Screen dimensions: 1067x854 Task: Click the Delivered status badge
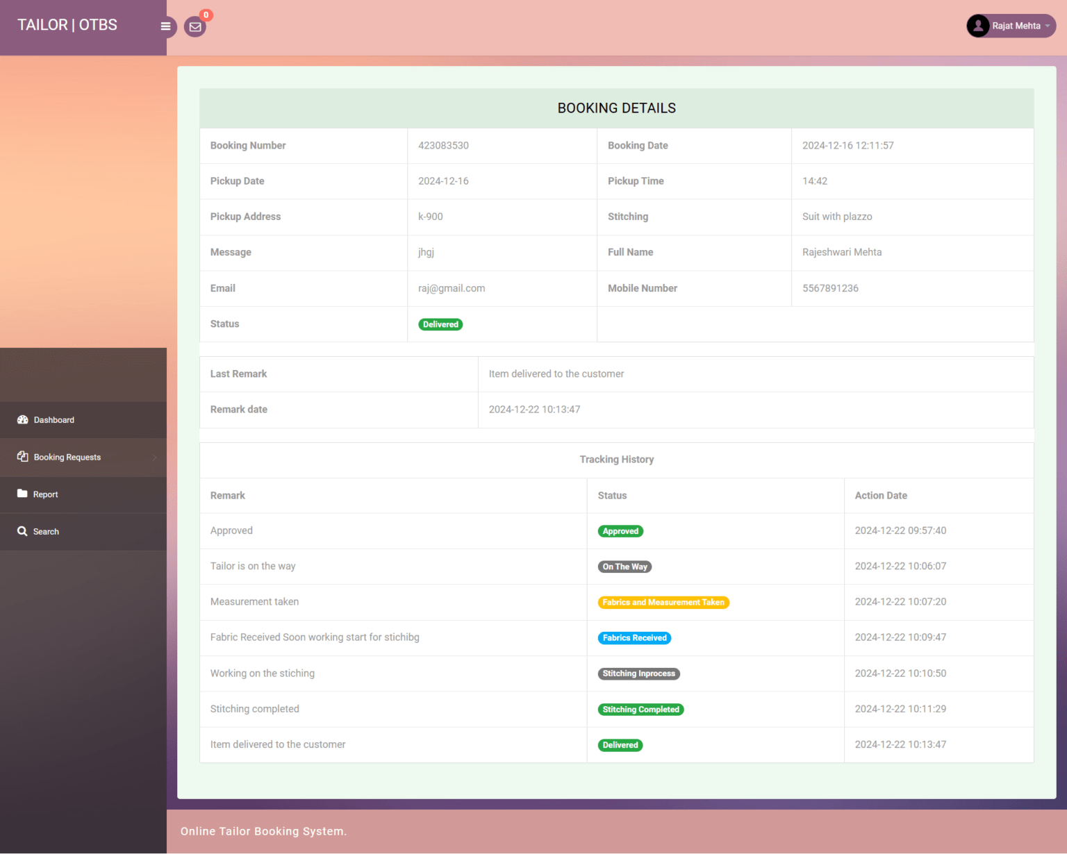(x=440, y=324)
